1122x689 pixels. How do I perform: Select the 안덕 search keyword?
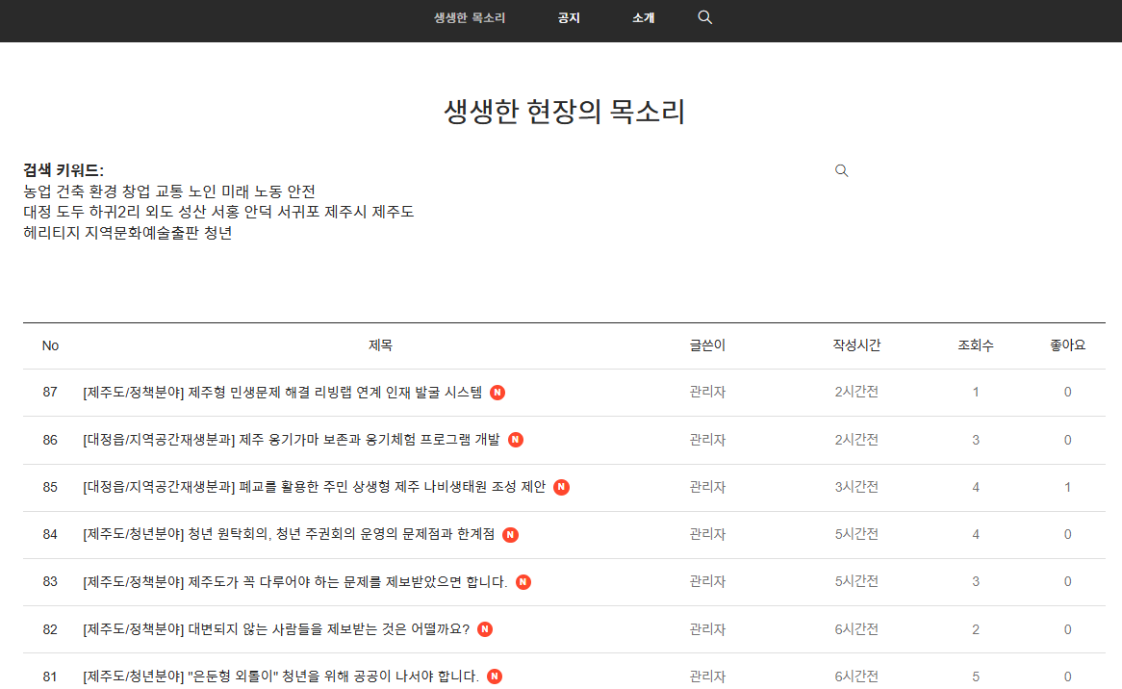[258, 212]
